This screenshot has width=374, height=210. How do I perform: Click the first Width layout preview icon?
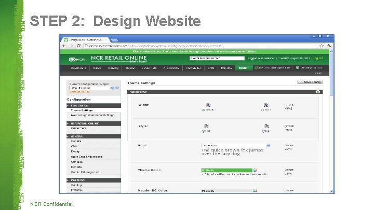tap(208, 105)
